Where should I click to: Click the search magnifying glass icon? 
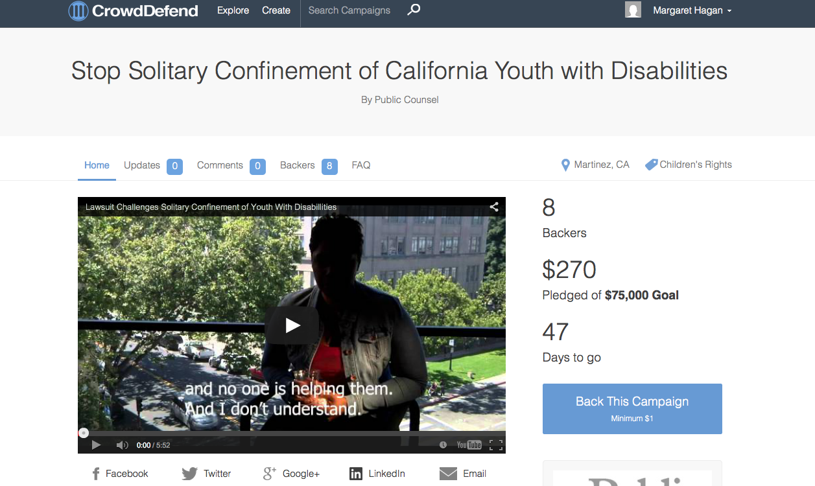click(414, 10)
